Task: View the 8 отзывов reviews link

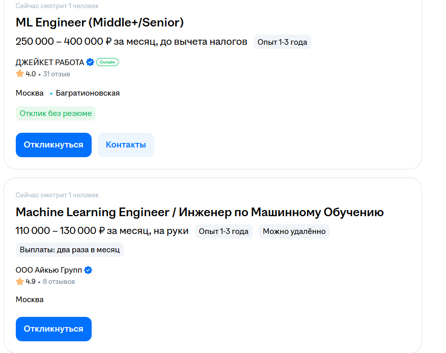Action: 59,282
